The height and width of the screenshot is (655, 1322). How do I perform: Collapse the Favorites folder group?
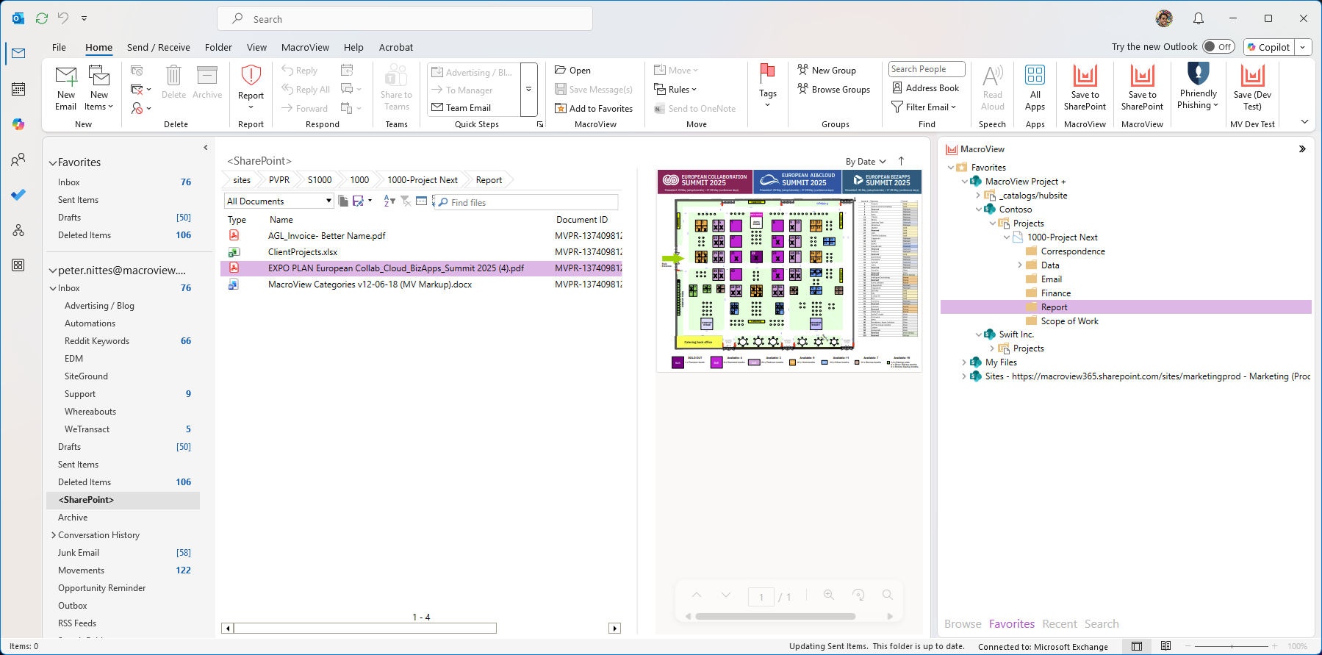point(53,163)
